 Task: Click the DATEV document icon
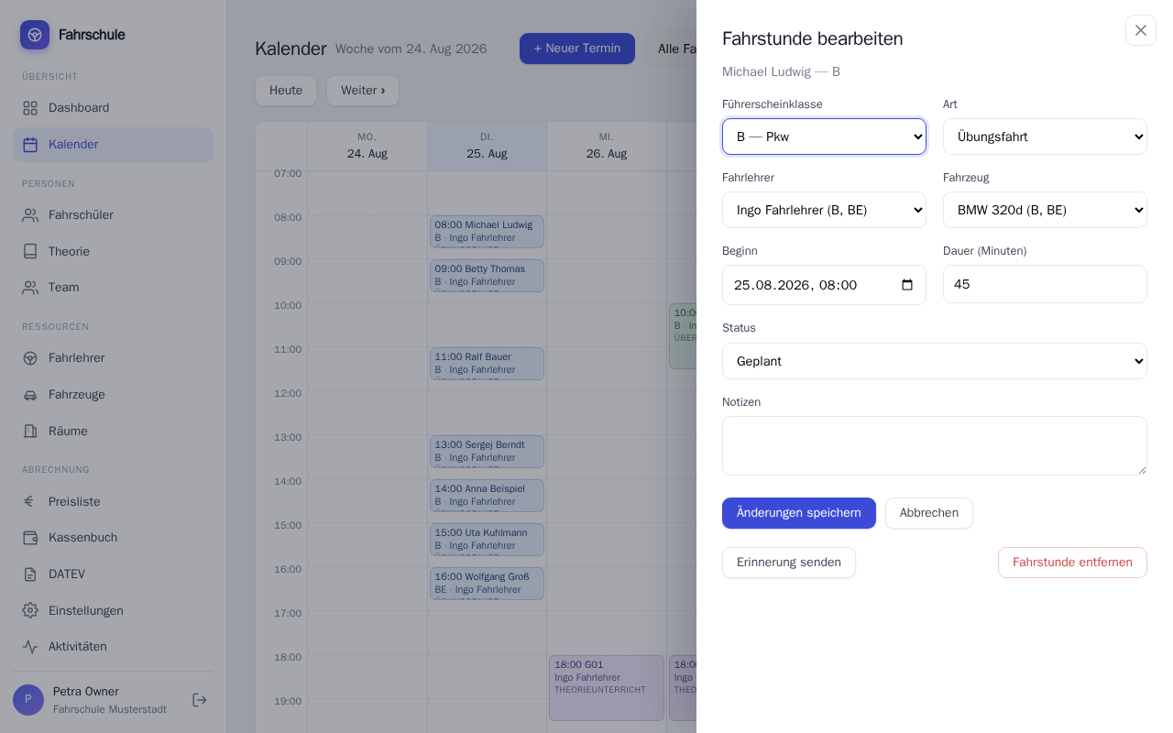click(30, 574)
